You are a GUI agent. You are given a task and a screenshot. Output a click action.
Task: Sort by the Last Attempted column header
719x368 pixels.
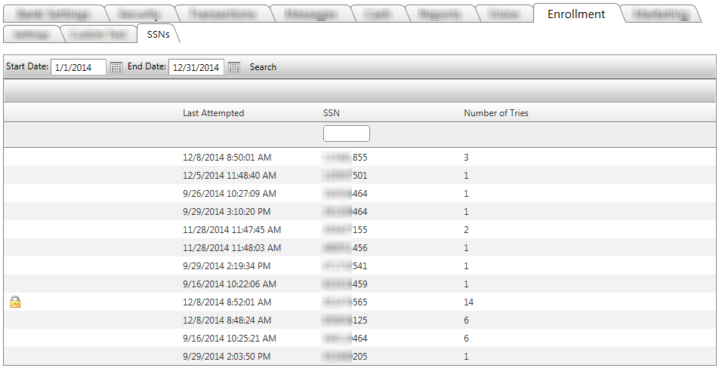tap(213, 113)
